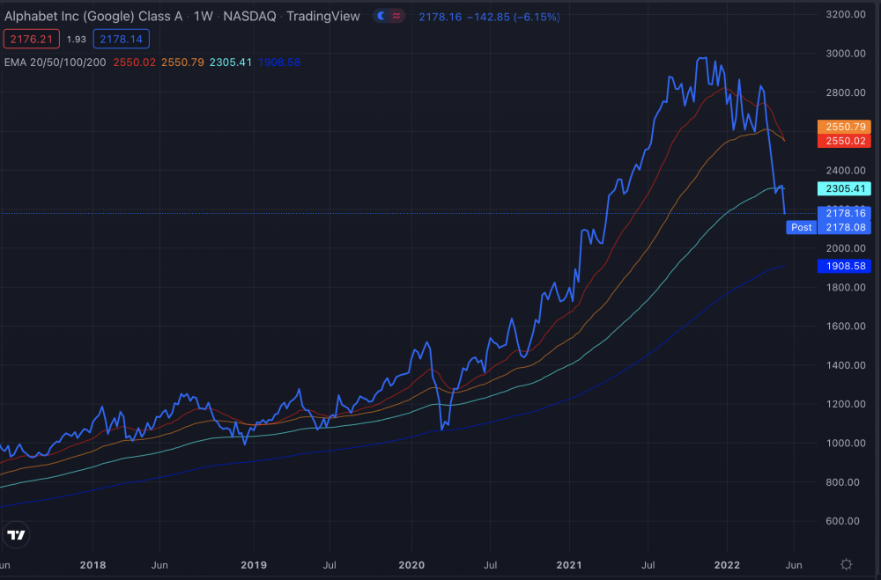Click the red 2550.02 EMA legend value
The image size is (881, 580).
coord(134,62)
